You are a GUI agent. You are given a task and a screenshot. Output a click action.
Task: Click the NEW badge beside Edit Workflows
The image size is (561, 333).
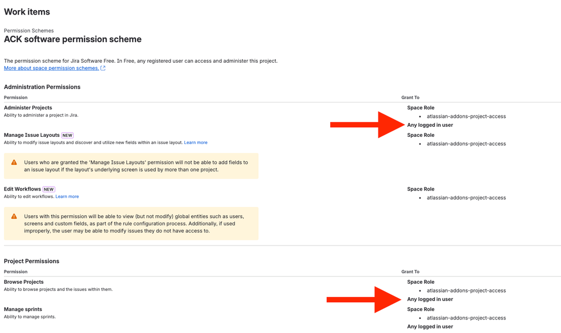point(48,189)
